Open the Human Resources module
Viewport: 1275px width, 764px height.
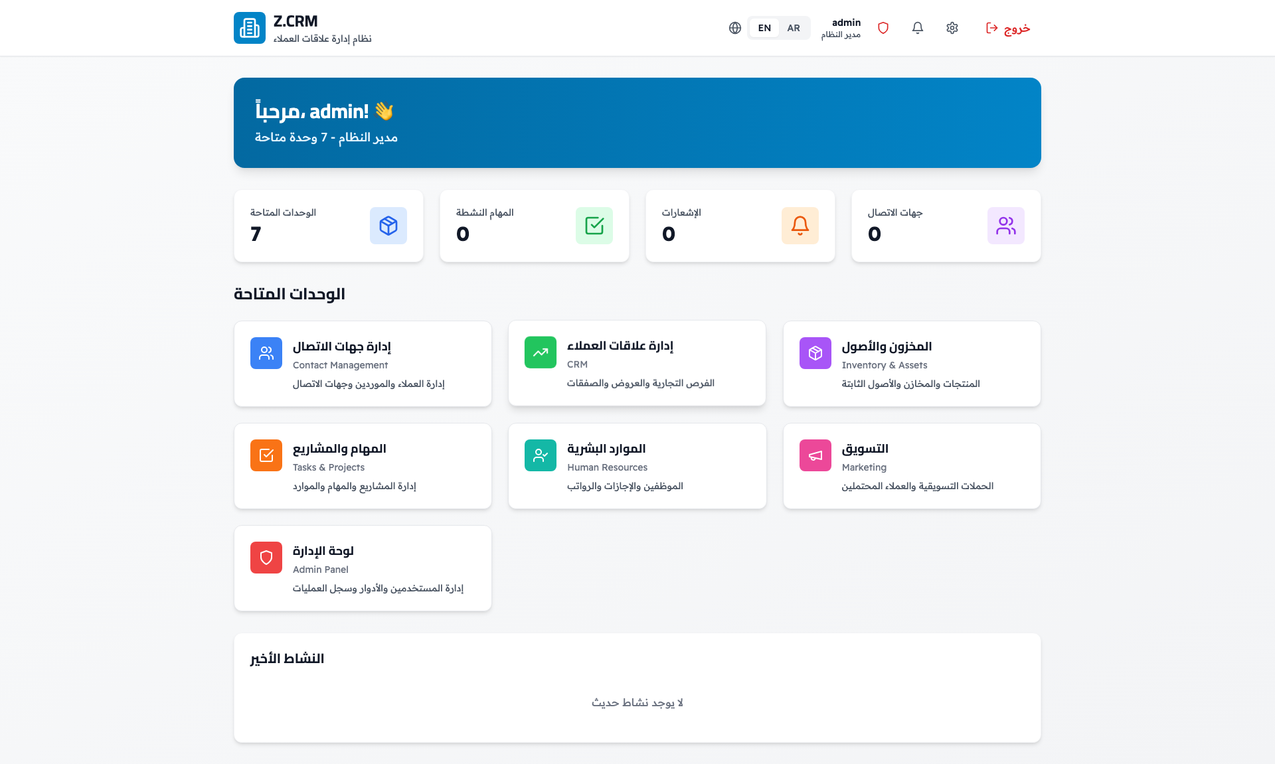(637, 466)
